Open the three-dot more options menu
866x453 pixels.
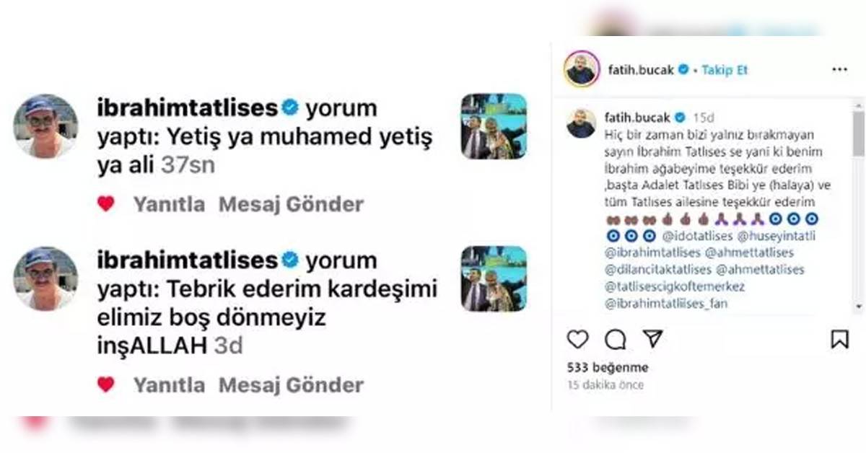point(839,70)
